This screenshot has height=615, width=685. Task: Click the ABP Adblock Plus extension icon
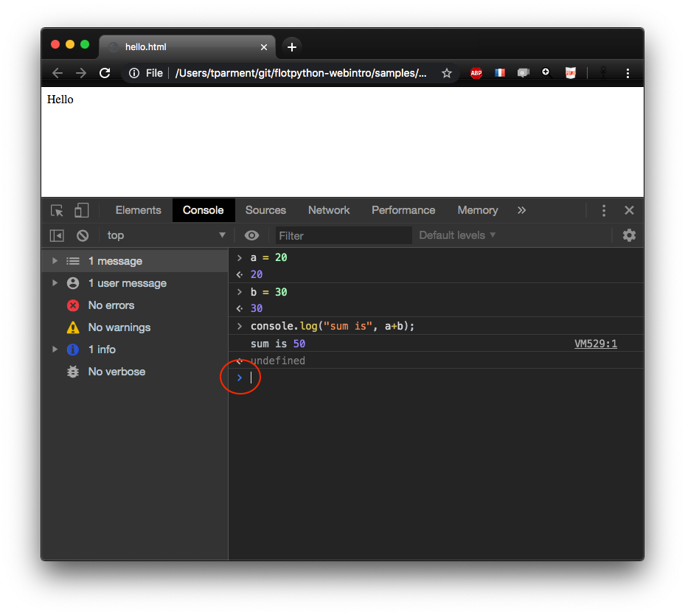[476, 73]
